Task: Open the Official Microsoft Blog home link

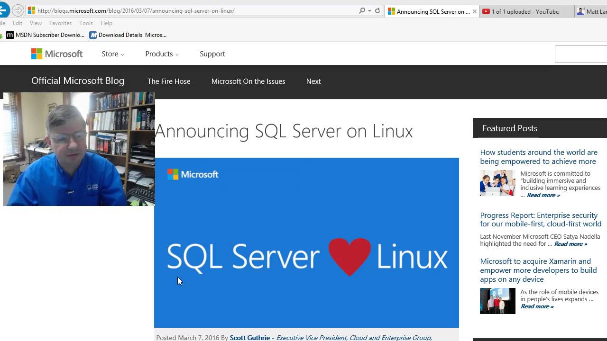Action: pyautogui.click(x=78, y=81)
